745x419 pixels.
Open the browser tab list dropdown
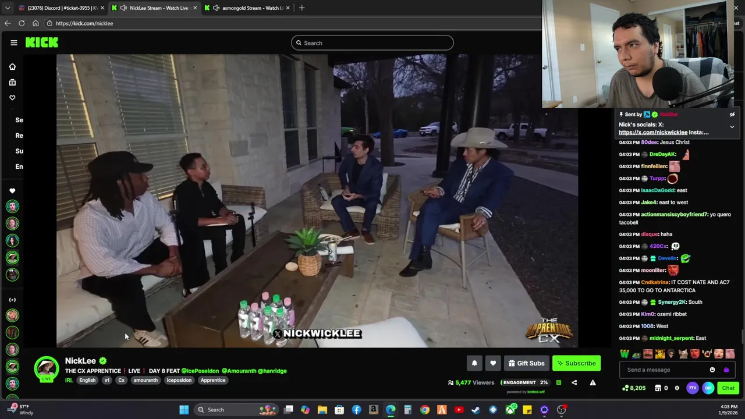[7, 8]
